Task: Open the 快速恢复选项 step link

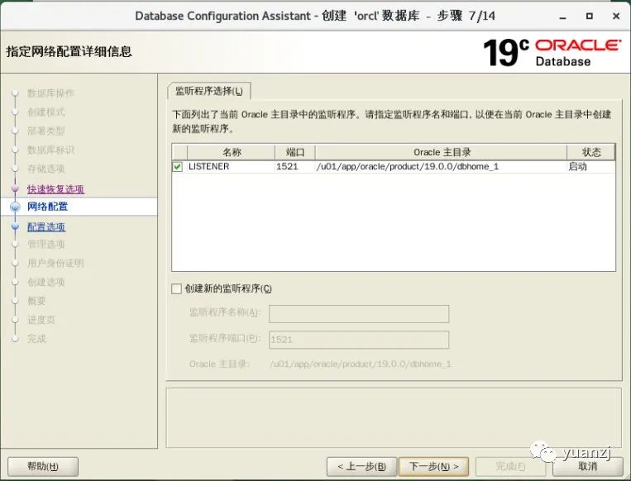Action: tap(55, 189)
